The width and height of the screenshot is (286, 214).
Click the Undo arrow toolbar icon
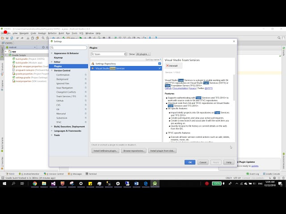click(x=17, y=38)
